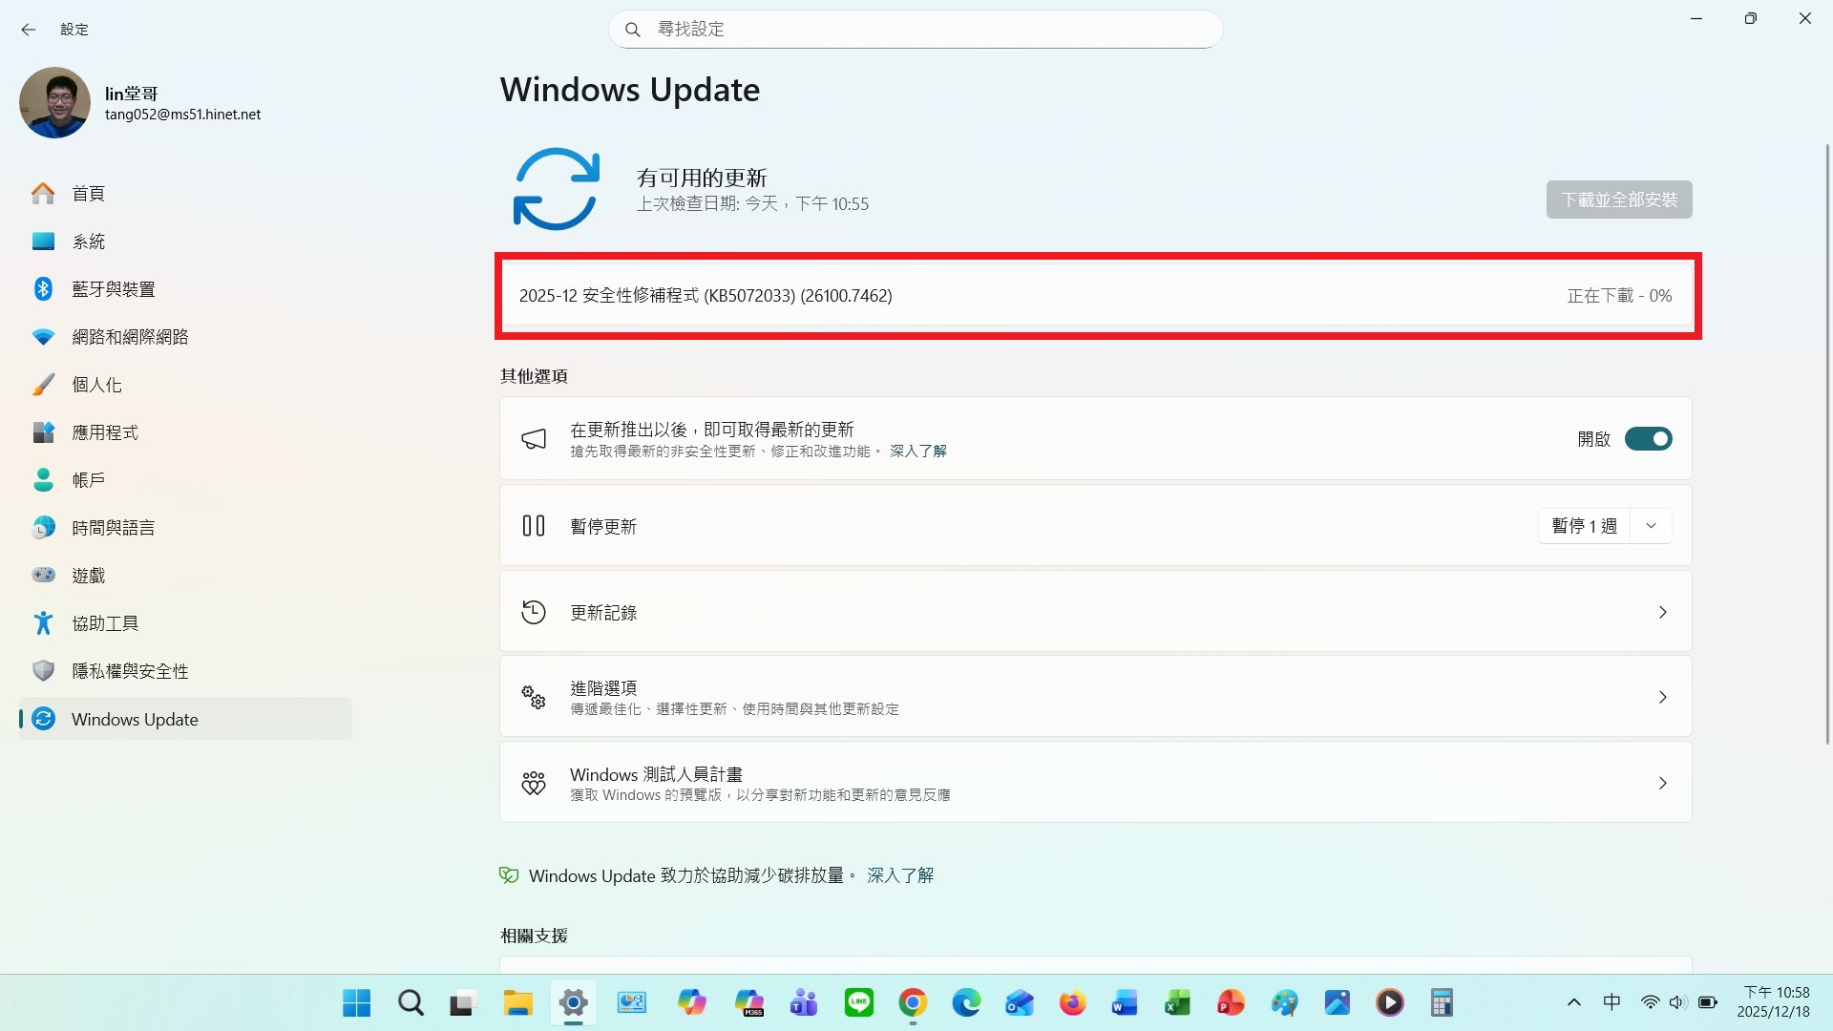Click the pause icon beside 暫停更新
1833x1031 pixels.
pyautogui.click(x=534, y=526)
